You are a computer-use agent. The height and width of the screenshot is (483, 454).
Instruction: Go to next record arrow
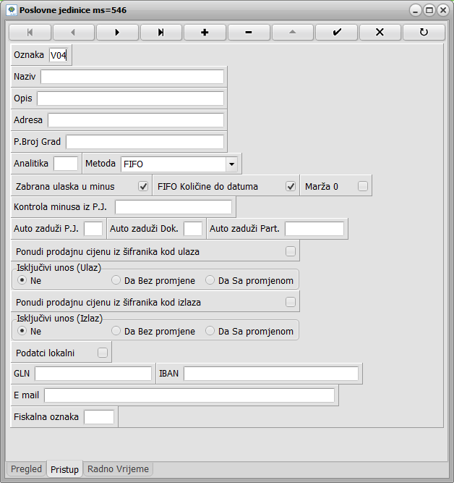[117, 33]
